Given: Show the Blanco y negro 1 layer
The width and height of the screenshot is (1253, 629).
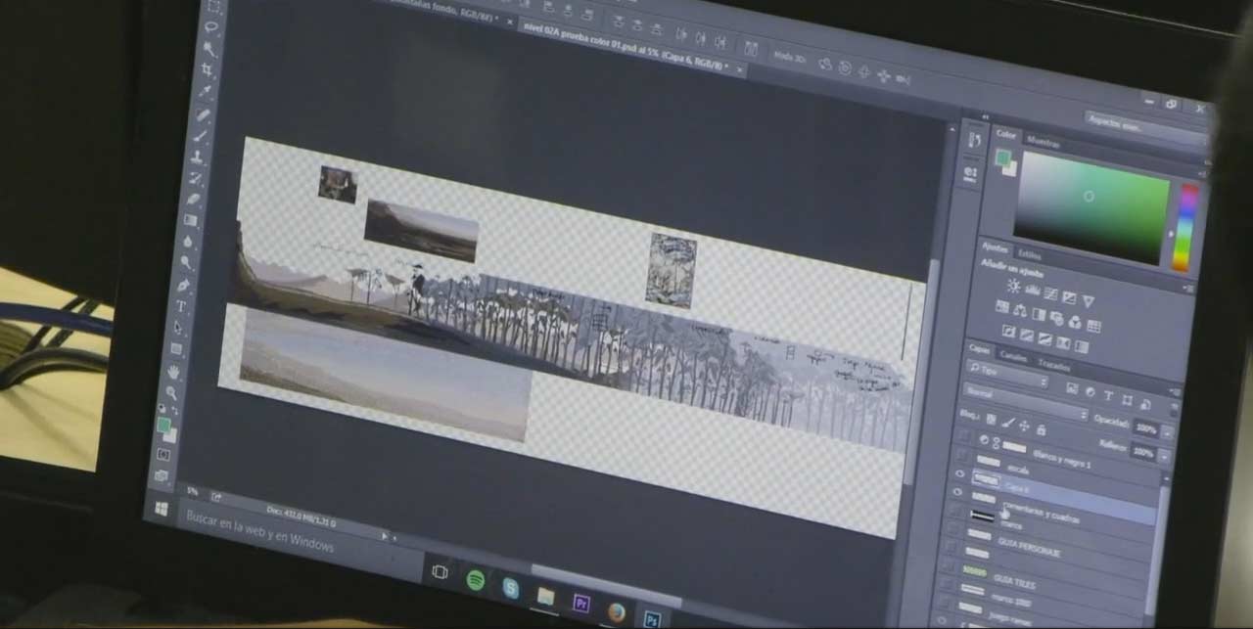Looking at the screenshot, I should tap(963, 434).
